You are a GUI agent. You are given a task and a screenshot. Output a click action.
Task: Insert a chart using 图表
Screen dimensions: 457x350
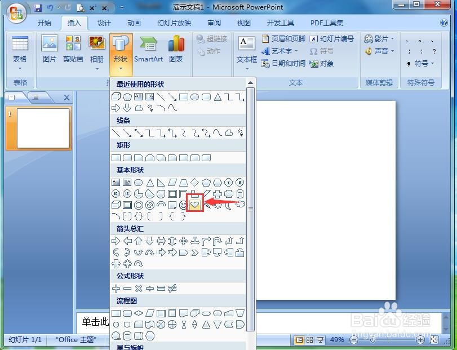[x=176, y=48]
